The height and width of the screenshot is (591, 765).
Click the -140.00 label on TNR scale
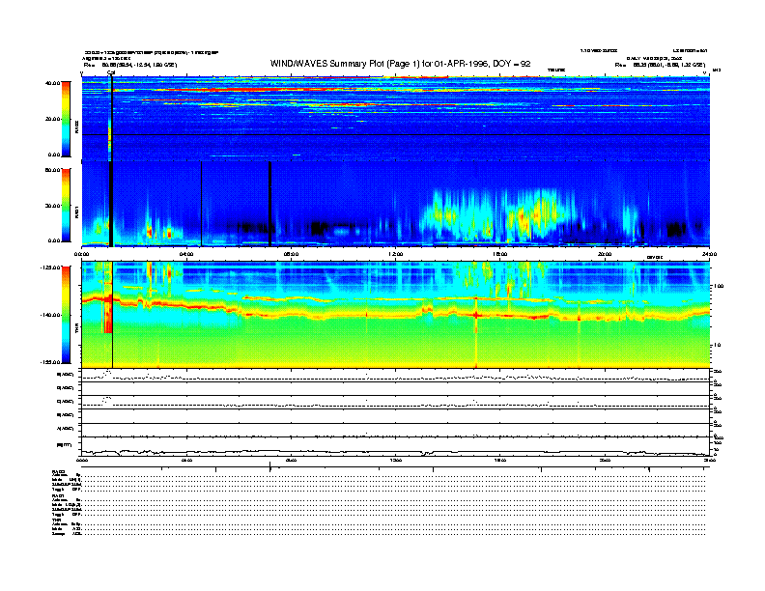click(x=50, y=315)
